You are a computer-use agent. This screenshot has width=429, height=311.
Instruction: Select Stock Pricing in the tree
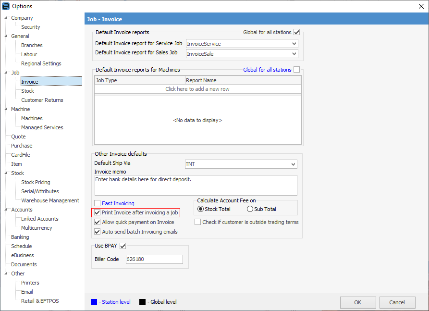point(36,182)
